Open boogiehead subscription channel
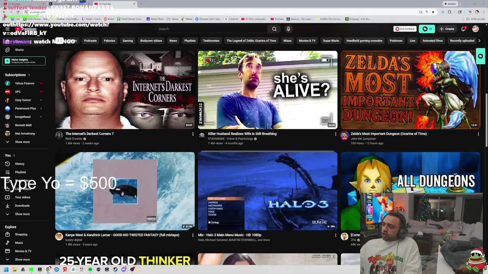Viewport: 488px width, 274px height. [x=22, y=117]
